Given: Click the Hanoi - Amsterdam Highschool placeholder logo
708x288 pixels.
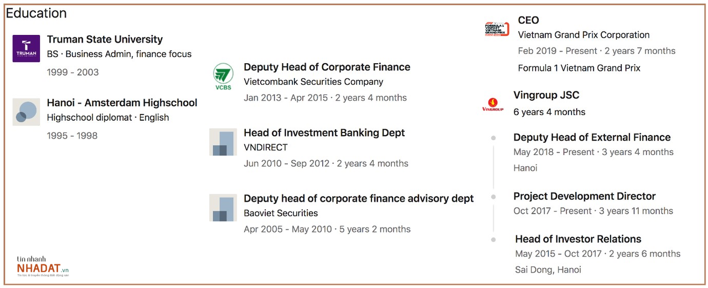Looking at the screenshot, I should click(x=26, y=112).
